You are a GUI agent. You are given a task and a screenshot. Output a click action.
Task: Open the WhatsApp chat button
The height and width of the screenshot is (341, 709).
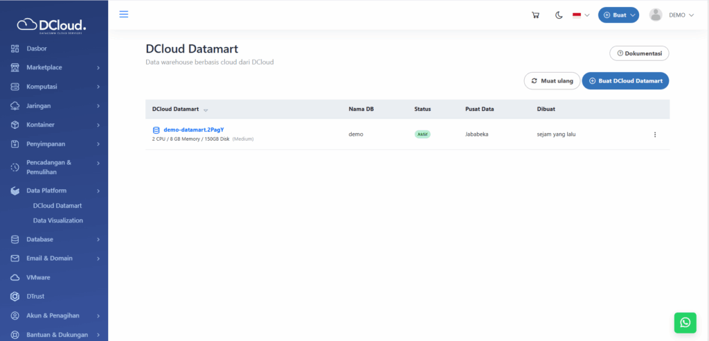(685, 322)
